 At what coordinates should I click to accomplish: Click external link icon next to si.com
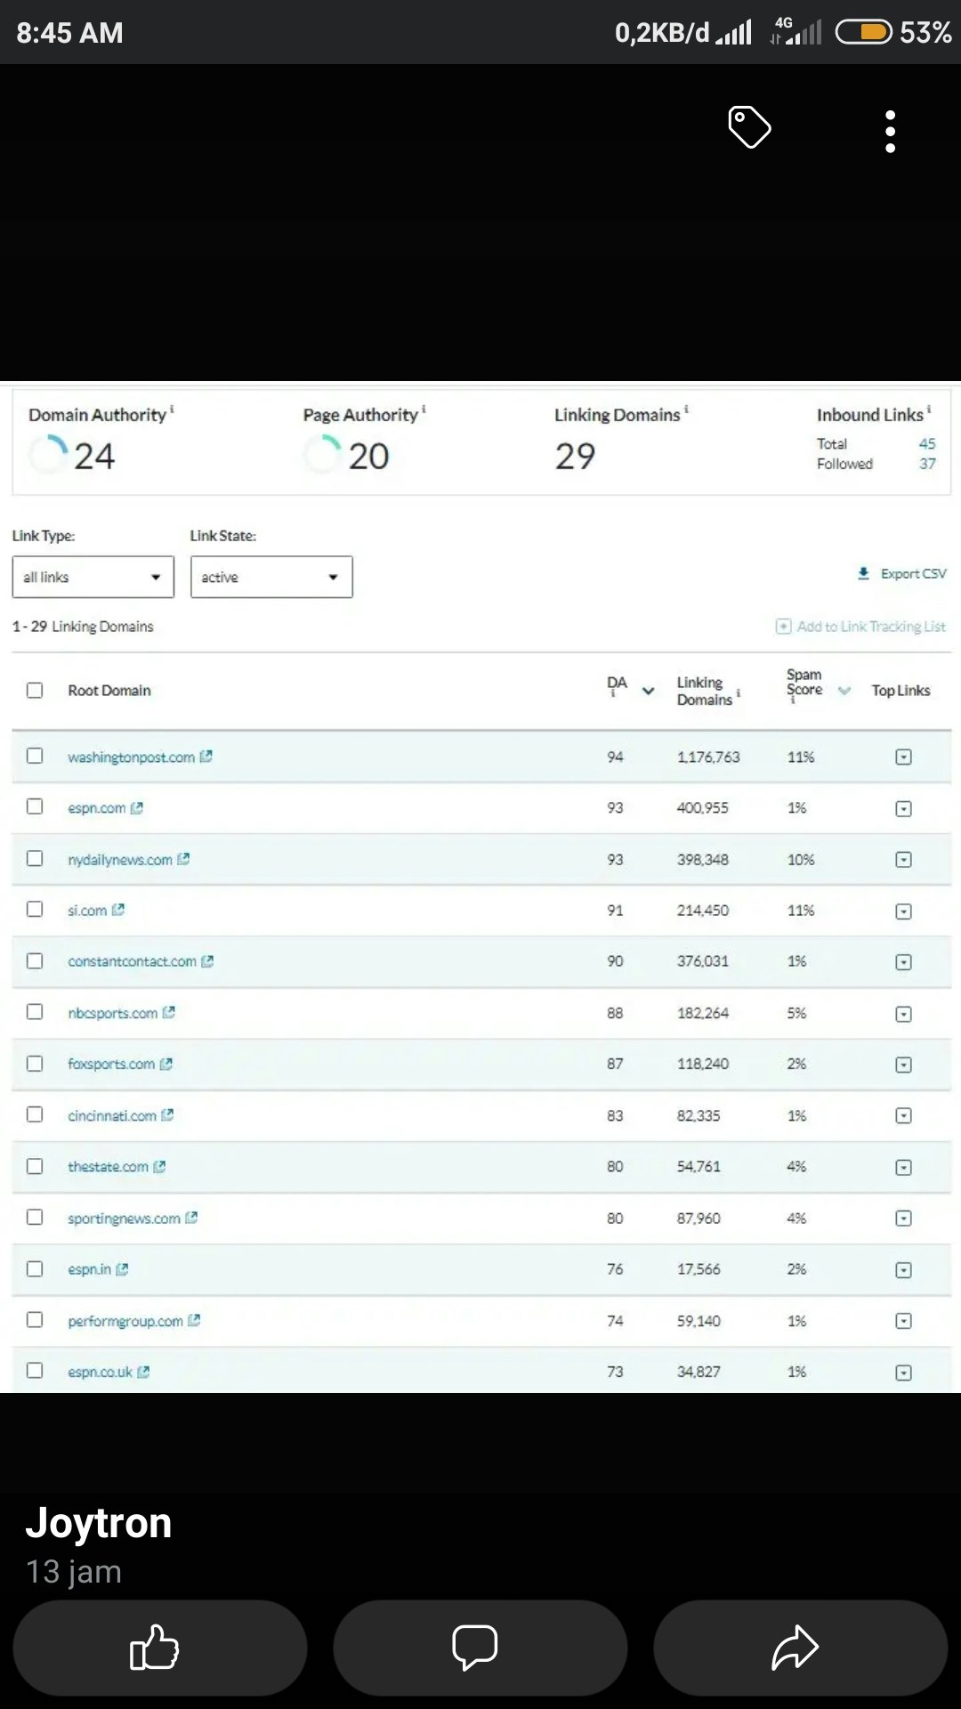(118, 910)
